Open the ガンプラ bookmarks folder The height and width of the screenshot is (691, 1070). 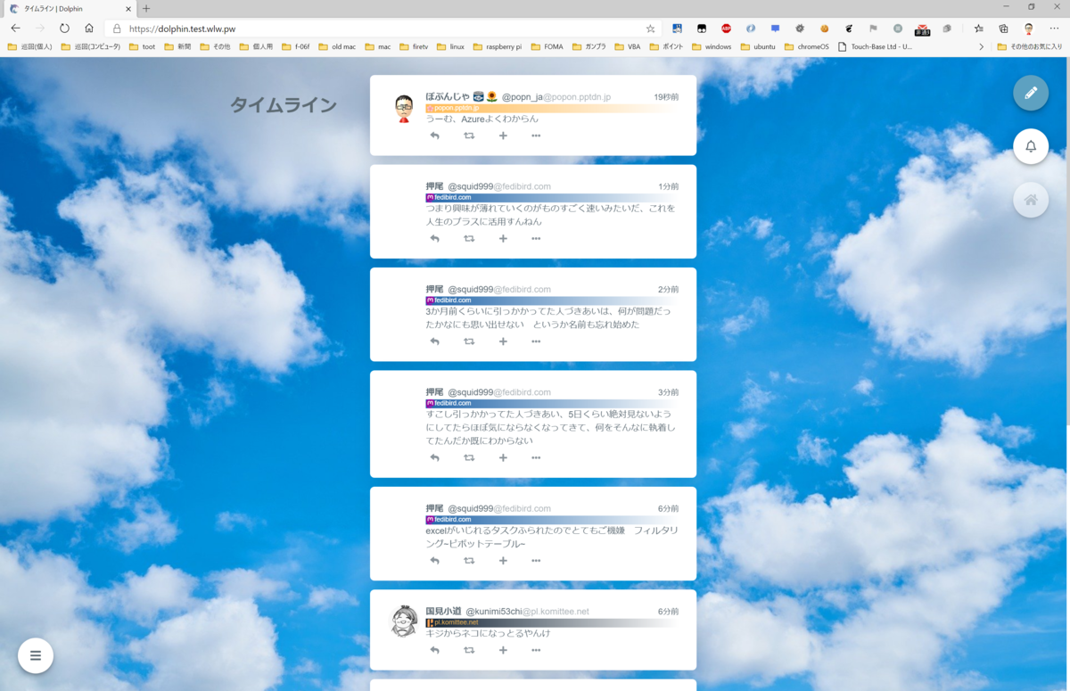(589, 46)
